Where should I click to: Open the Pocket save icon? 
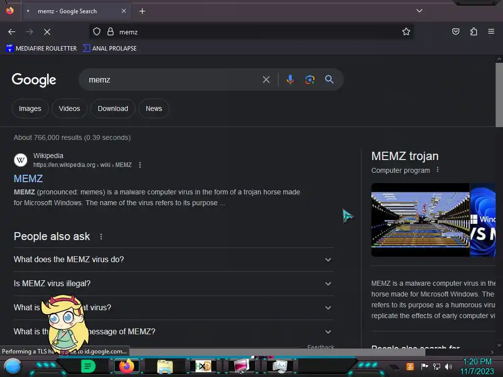click(x=455, y=32)
